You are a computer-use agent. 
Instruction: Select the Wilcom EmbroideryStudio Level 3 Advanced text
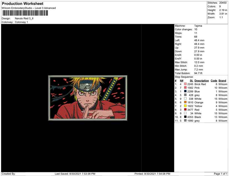pyautogui.click(x=29, y=8)
